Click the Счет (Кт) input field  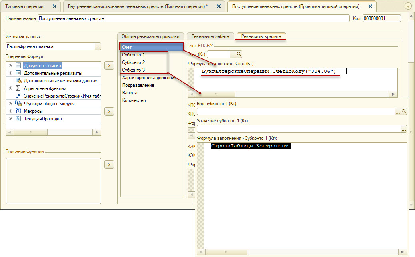[x=219, y=54]
